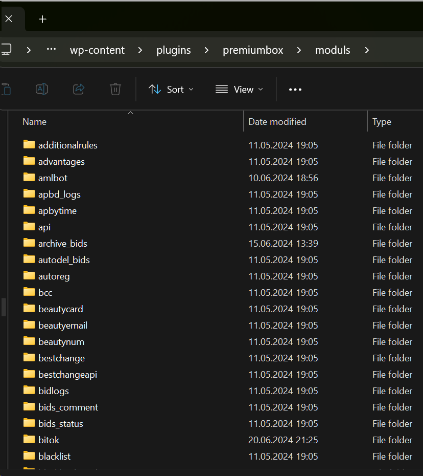Viewport: 423px width, 476px height.
Task: Click the Delete trash icon
Action: [x=115, y=89]
